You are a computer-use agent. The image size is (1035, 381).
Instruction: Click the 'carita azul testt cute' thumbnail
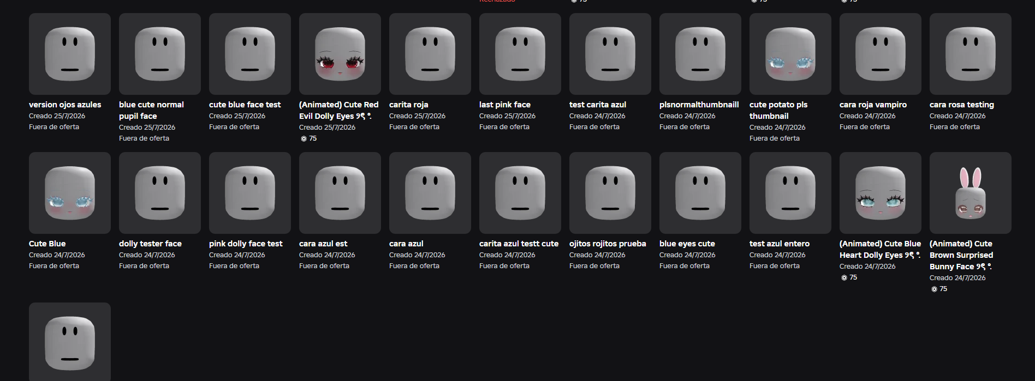coord(520,193)
